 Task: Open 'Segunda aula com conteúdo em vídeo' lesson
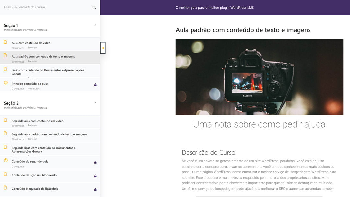[38, 121]
